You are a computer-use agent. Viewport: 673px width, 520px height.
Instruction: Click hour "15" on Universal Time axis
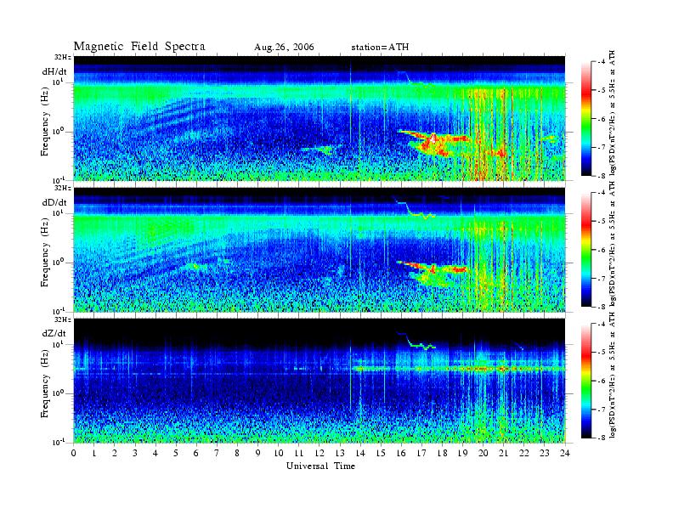[381, 453]
